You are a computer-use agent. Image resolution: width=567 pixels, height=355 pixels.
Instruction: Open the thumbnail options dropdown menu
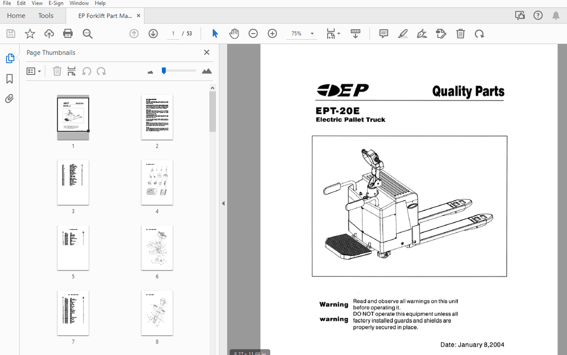(34, 71)
